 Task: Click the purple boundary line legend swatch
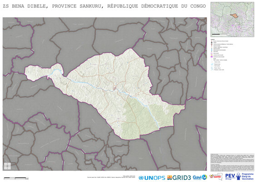212,57
